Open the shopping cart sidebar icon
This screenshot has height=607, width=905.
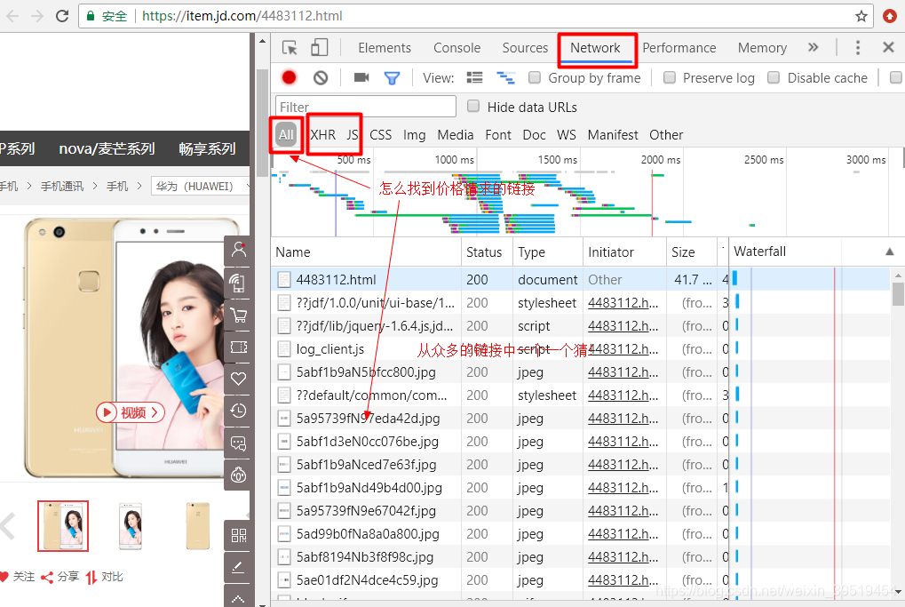pos(238,315)
